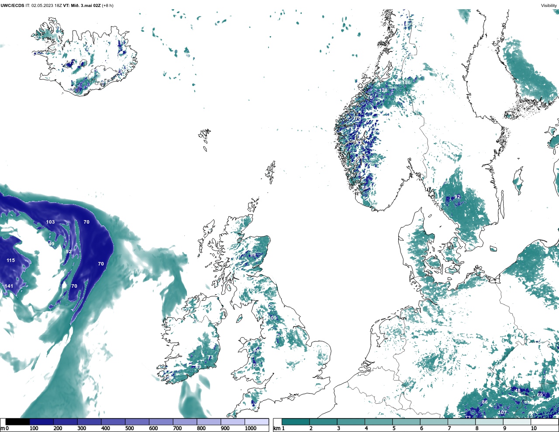Click the "73" value over southeast Ireland
This screenshot has height=432, width=559.
click(x=210, y=357)
